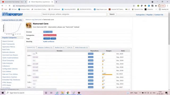Click the Chrome profile Error button
This screenshot has width=170, height=95.
(162, 6)
